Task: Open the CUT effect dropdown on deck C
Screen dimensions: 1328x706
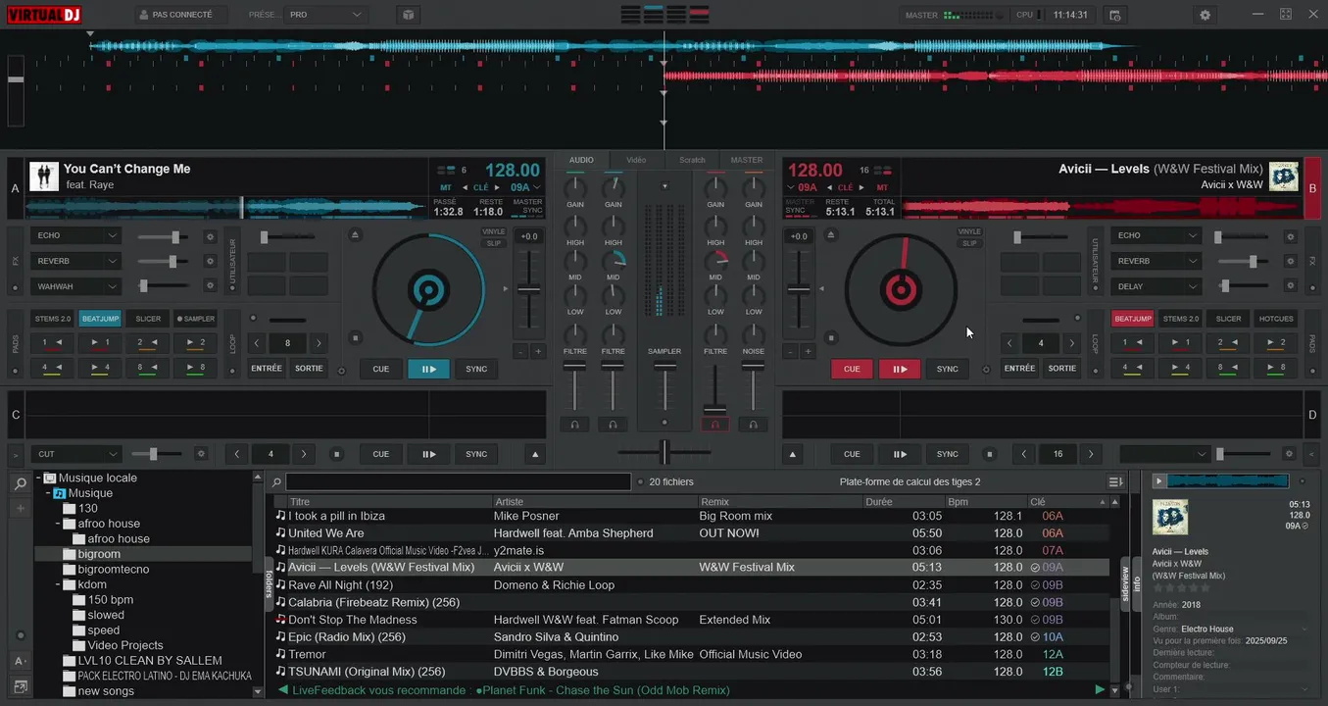Action: 76,454
